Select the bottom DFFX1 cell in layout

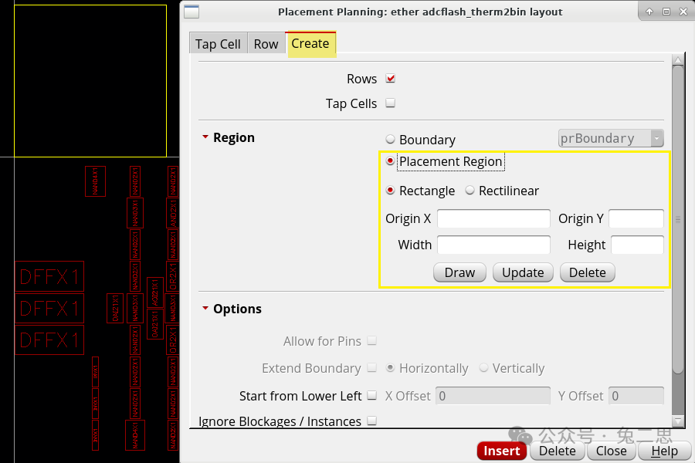tap(49, 340)
